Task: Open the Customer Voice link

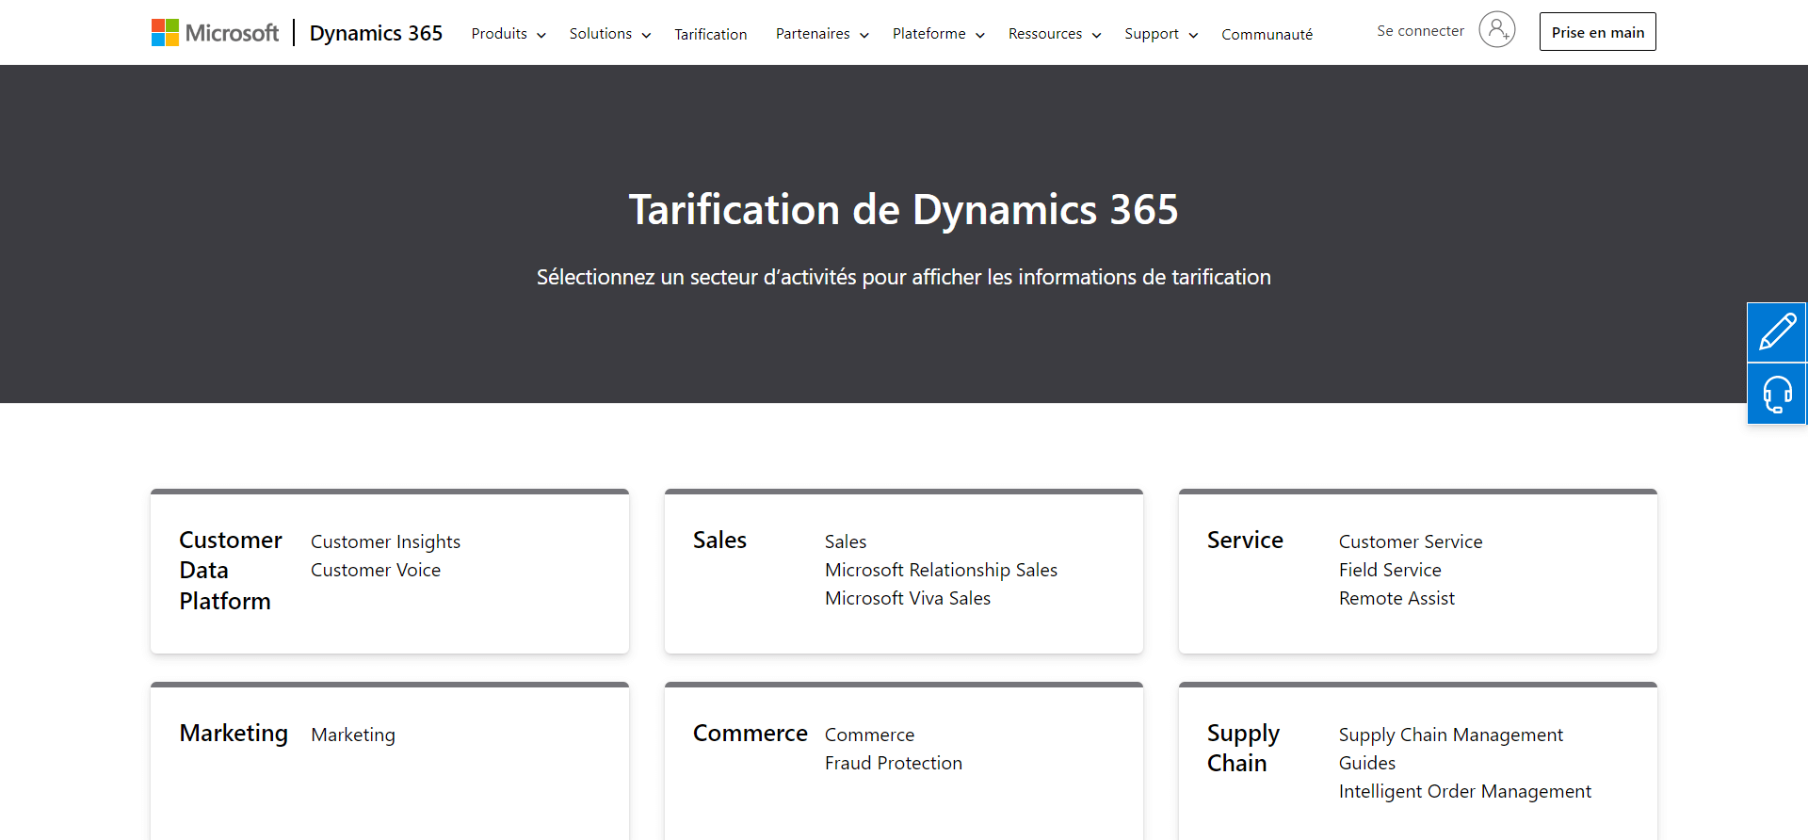Action: (x=376, y=570)
